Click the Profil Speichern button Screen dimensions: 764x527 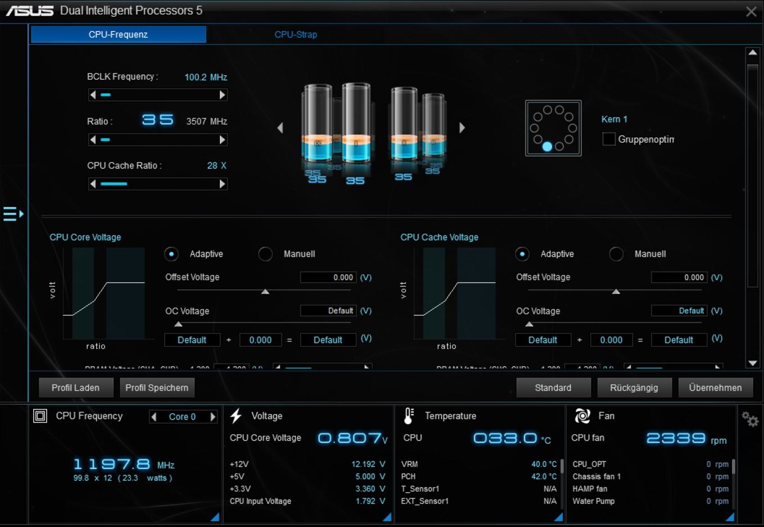coord(157,388)
